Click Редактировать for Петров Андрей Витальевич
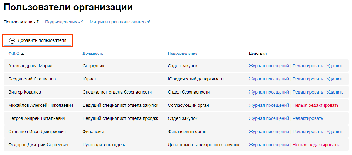Image resolution: width=352 pixels, height=155 pixels. [308, 118]
